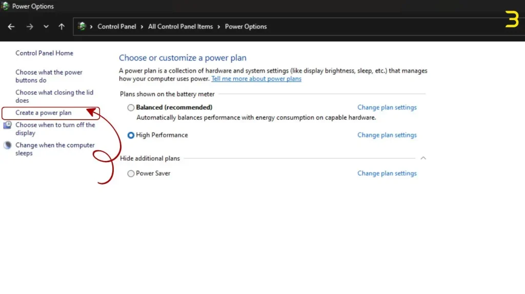The width and height of the screenshot is (525, 294).
Task: Click the Power Options title bar icon
Action: pyautogui.click(x=5, y=7)
